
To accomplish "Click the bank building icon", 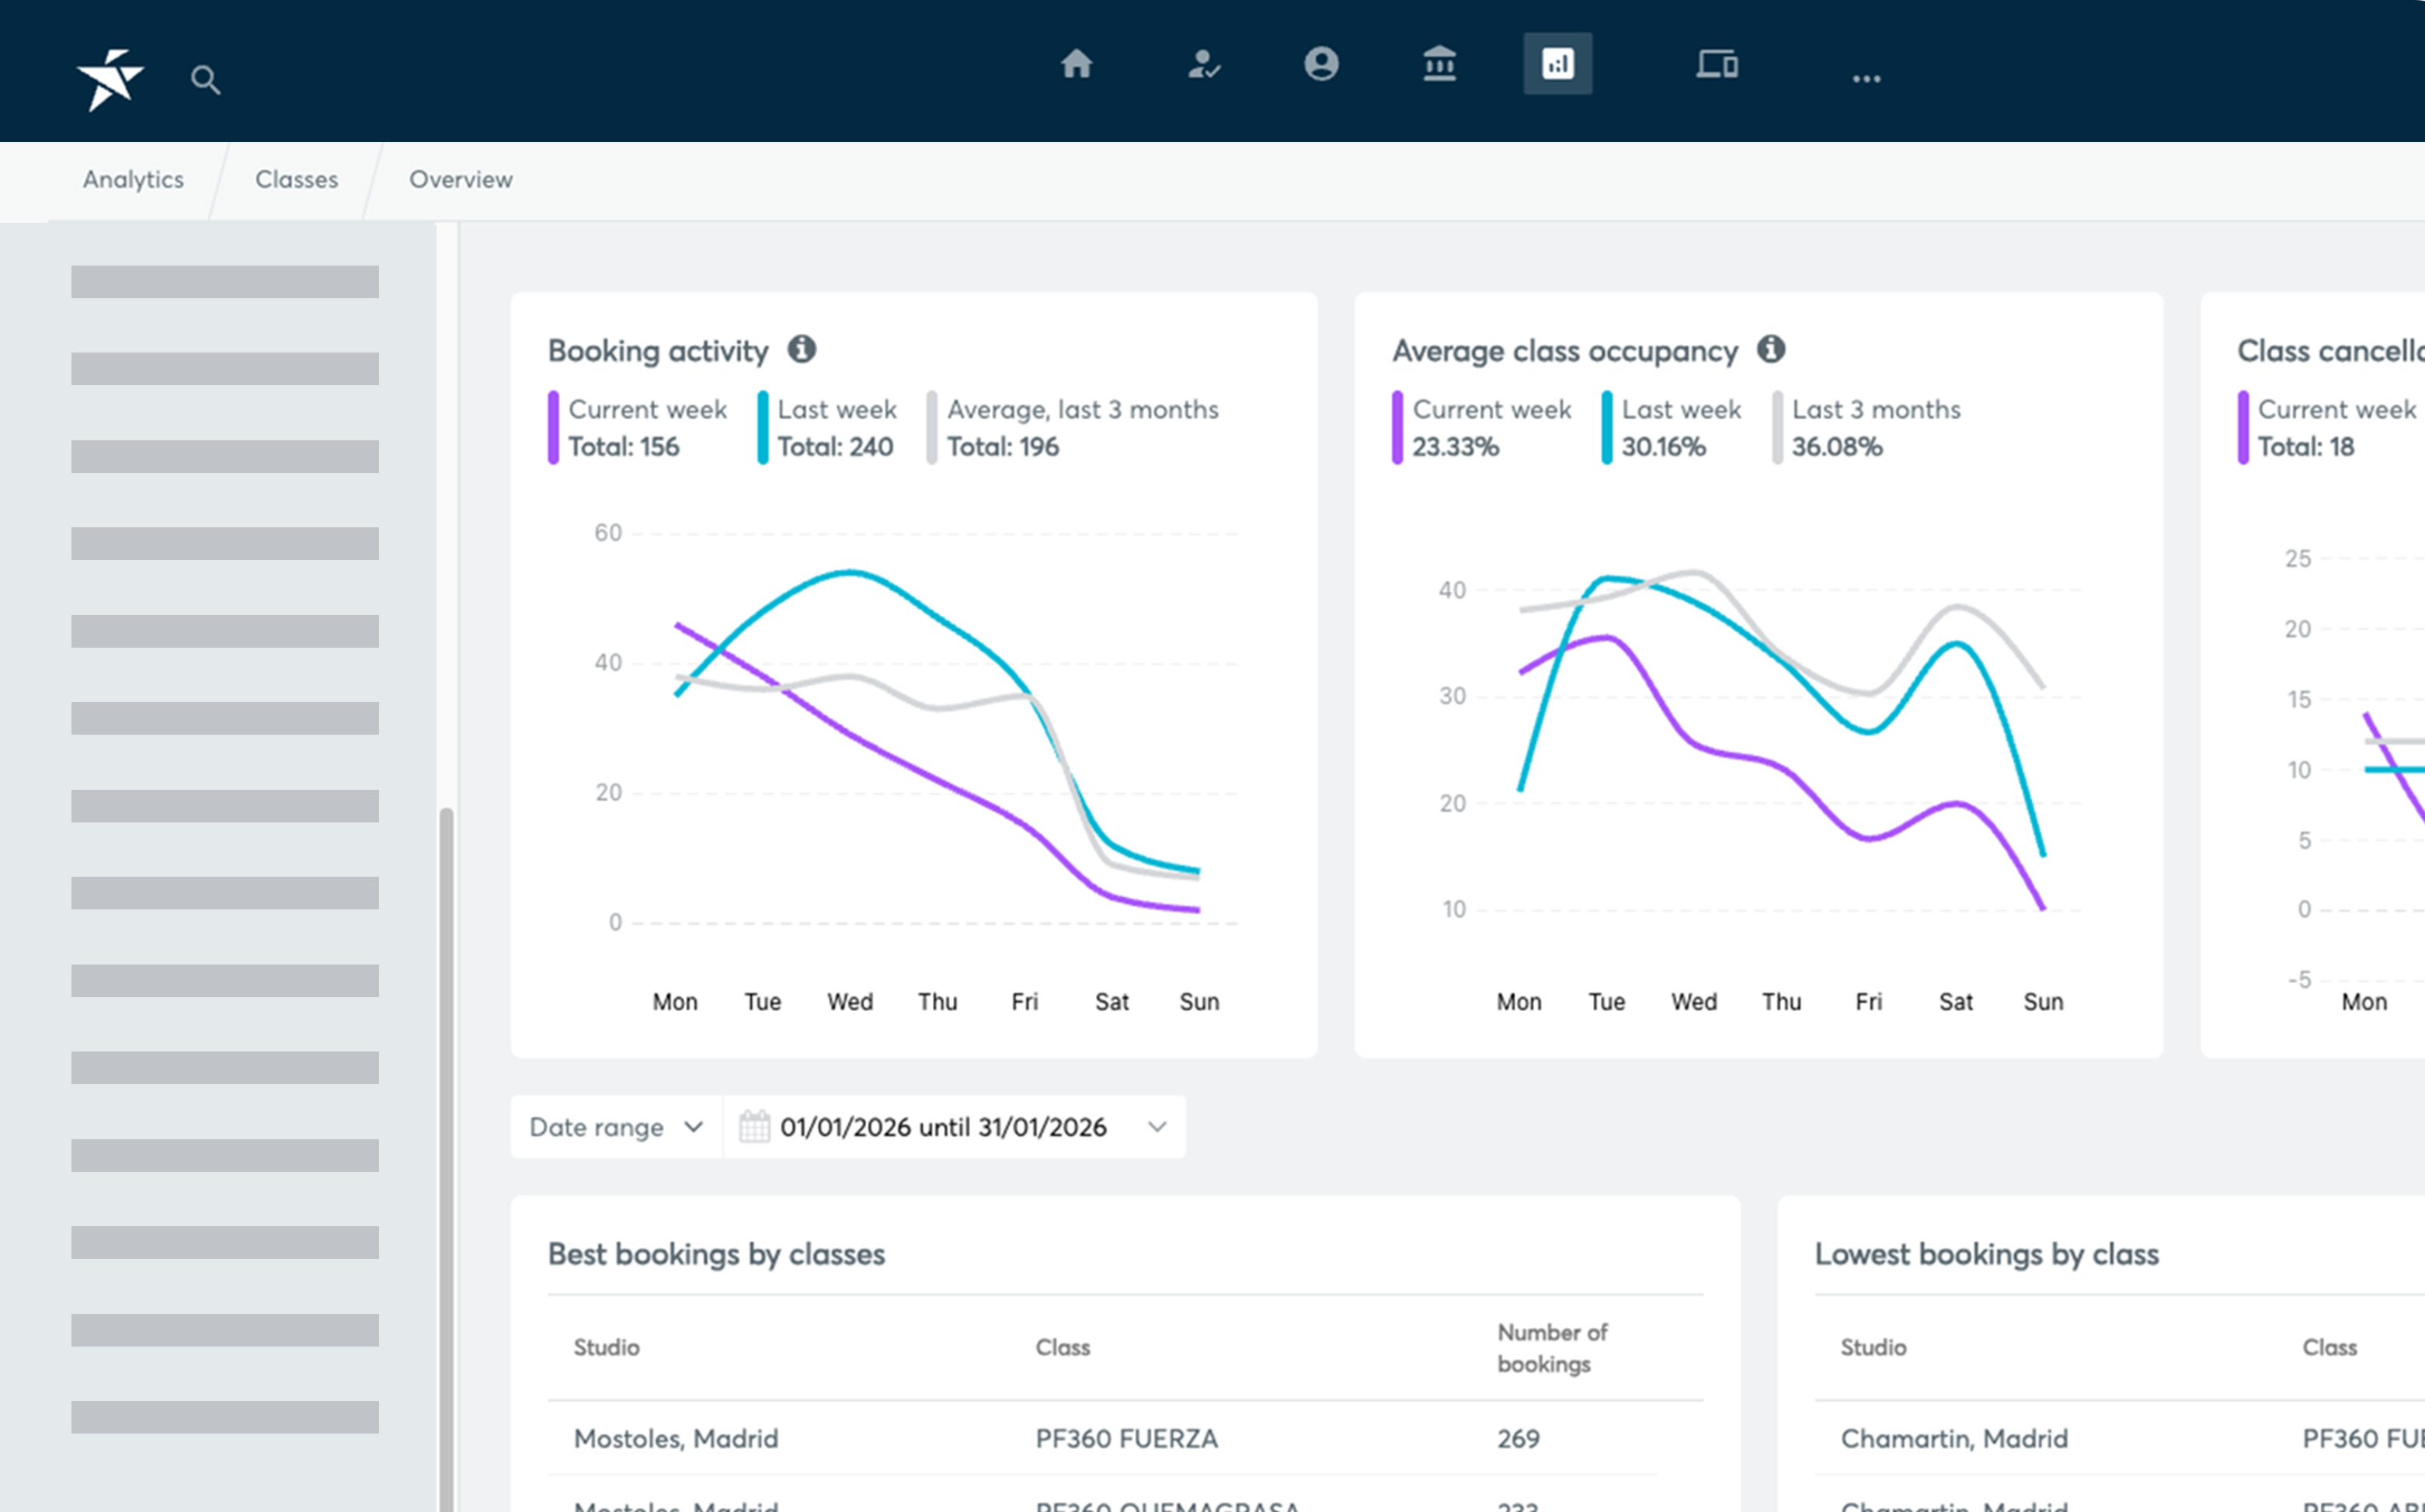I will tap(1439, 64).
